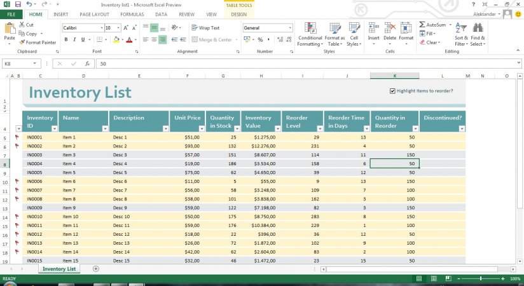524x286 pixels.
Task: Expand the Name Box dropdown
Action: click(x=35, y=64)
